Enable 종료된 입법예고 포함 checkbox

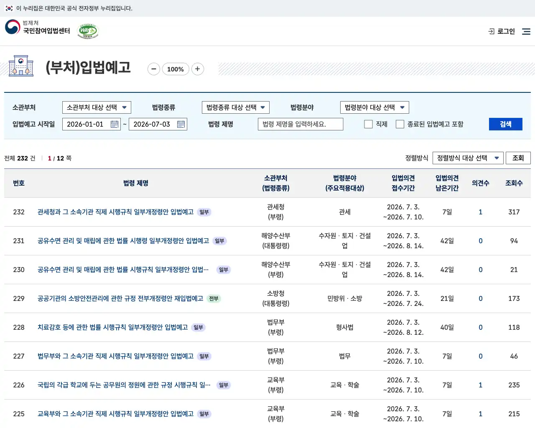tap(400, 124)
